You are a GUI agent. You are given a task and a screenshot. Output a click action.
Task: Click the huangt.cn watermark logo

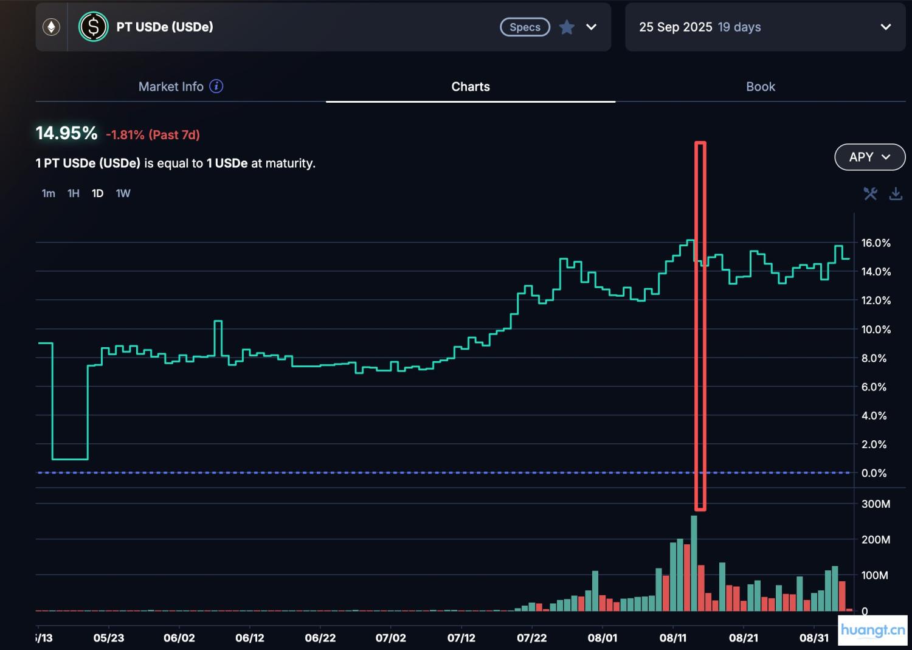click(x=873, y=630)
